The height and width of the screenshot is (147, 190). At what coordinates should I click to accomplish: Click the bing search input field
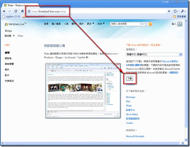click(x=125, y=24)
